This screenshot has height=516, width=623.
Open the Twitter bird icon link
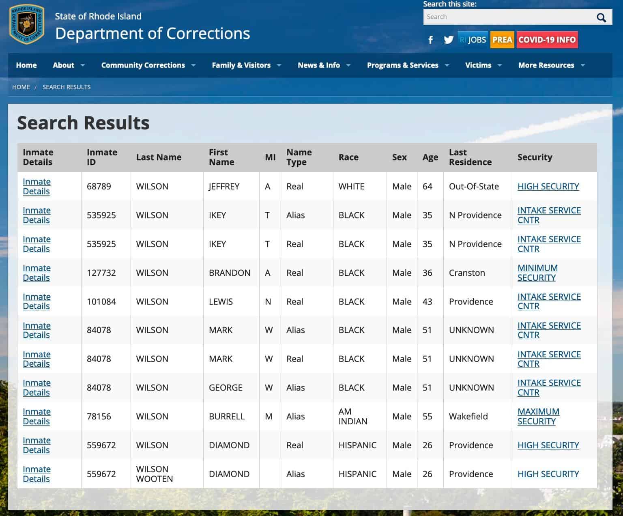point(448,40)
